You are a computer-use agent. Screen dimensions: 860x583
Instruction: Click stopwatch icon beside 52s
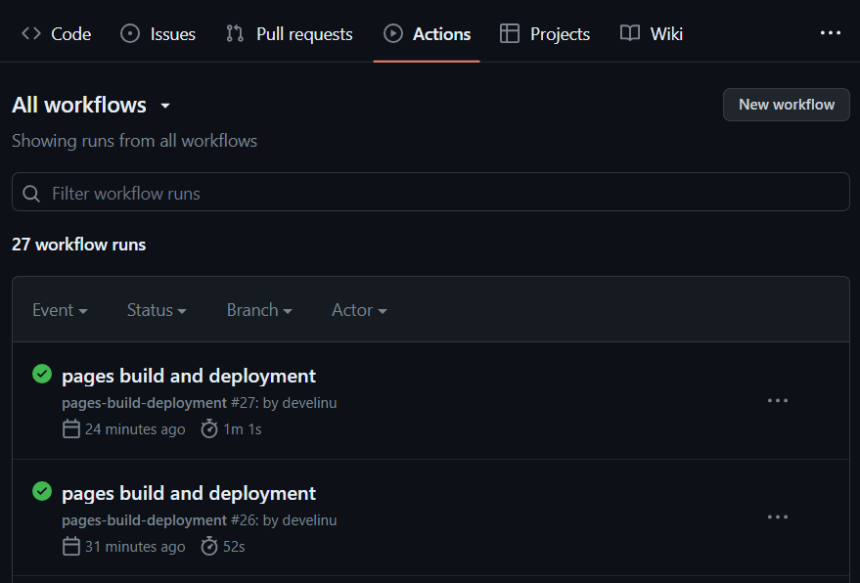click(209, 546)
